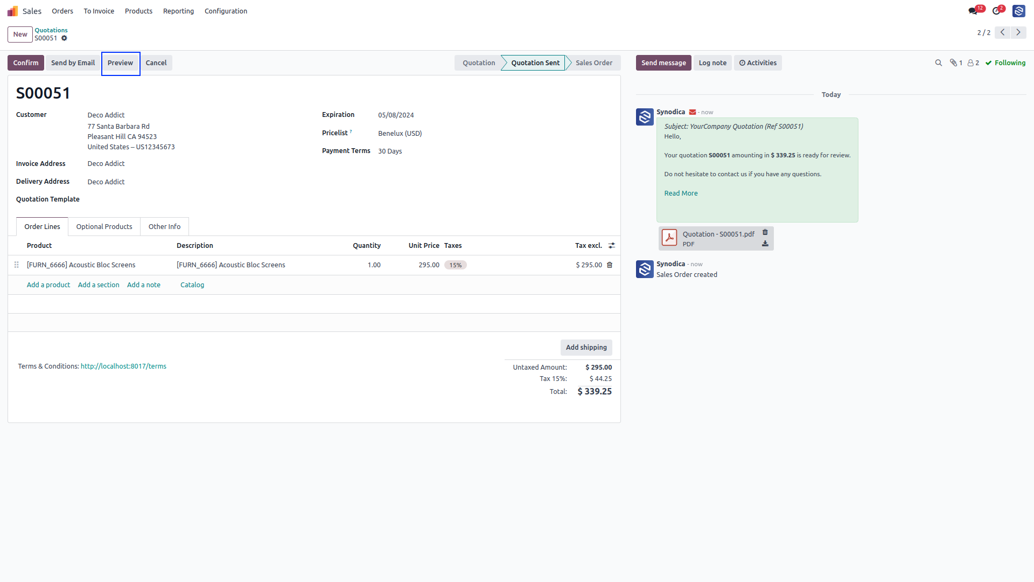Click Add a section link
This screenshot has height=582, width=1034.
pos(99,285)
